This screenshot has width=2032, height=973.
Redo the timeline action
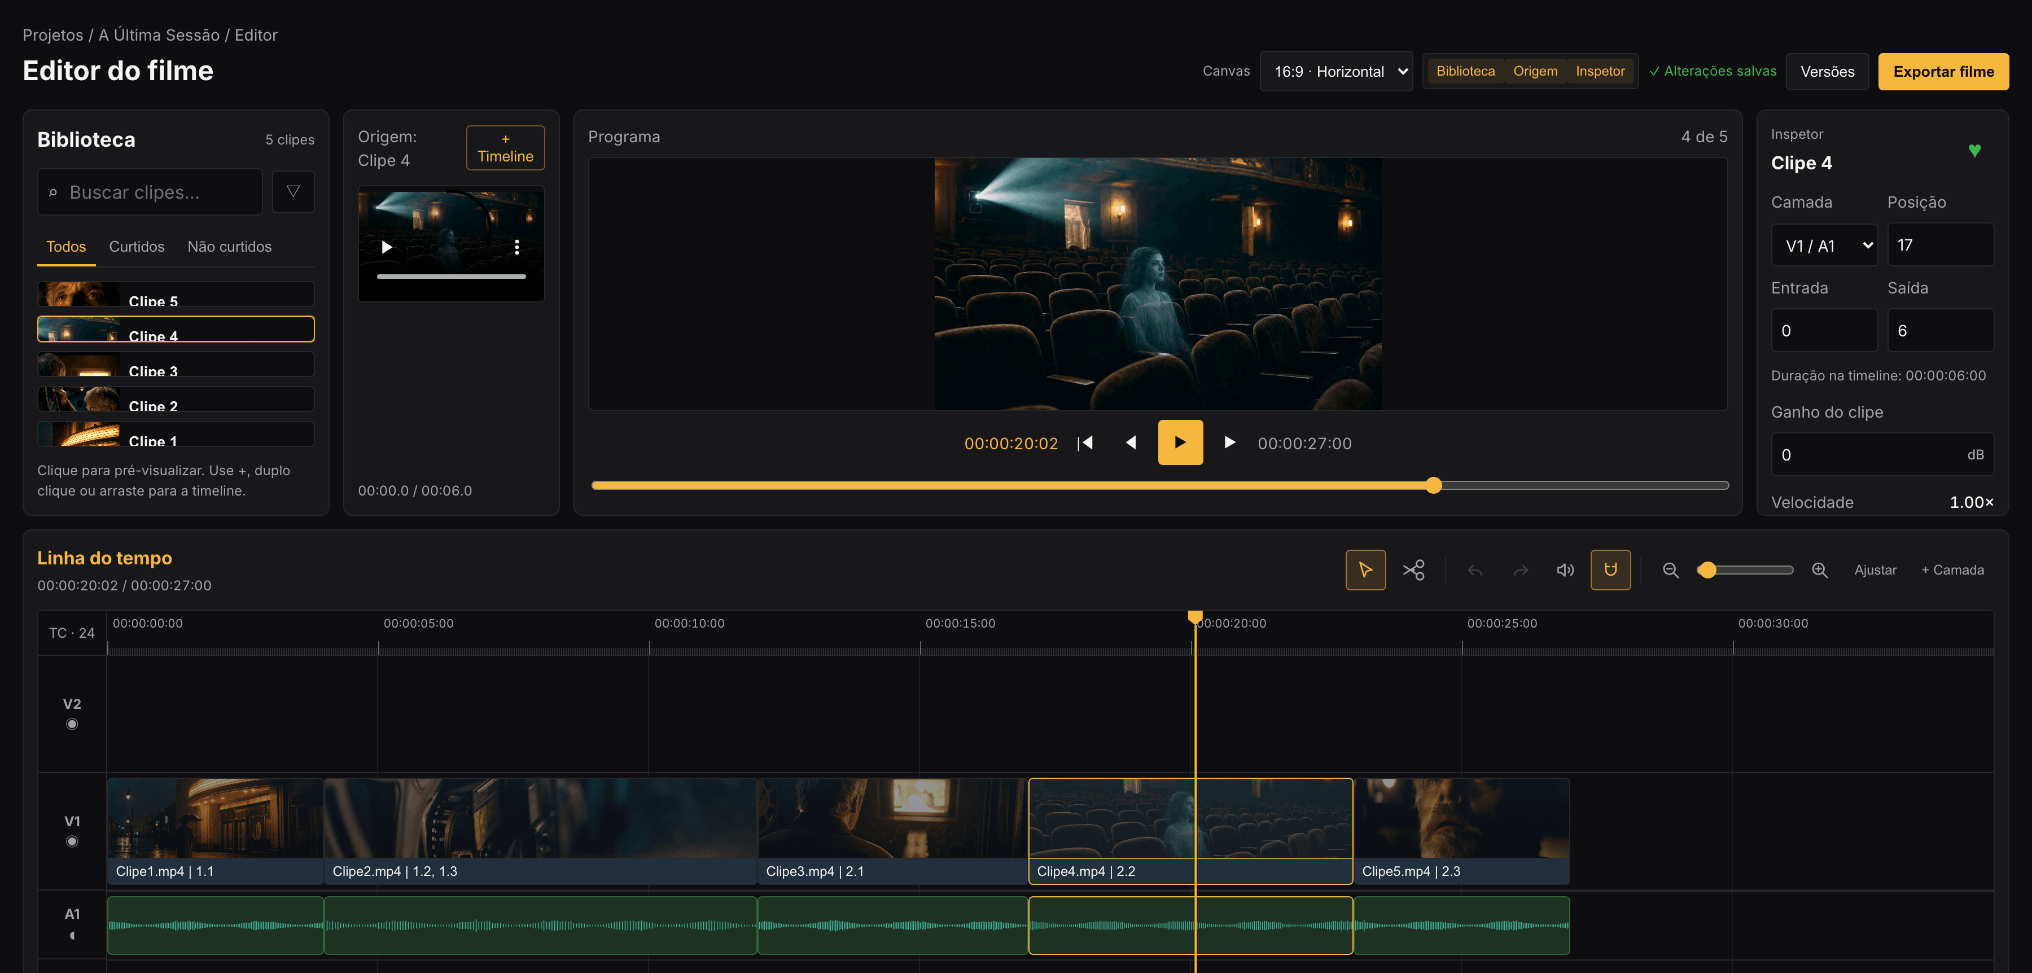tap(1520, 569)
